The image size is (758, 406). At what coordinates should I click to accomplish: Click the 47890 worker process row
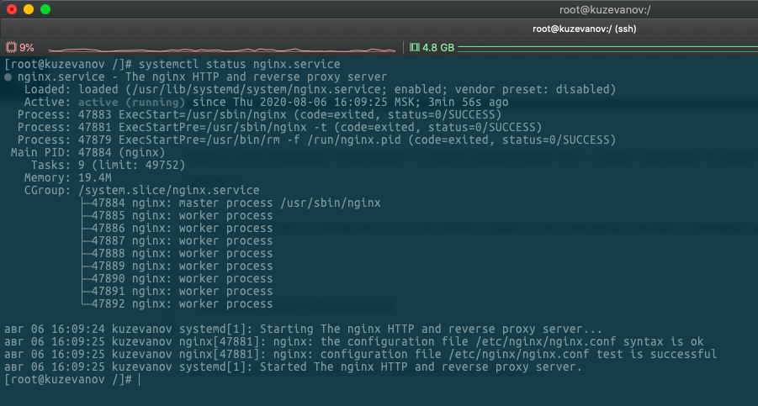(177, 278)
